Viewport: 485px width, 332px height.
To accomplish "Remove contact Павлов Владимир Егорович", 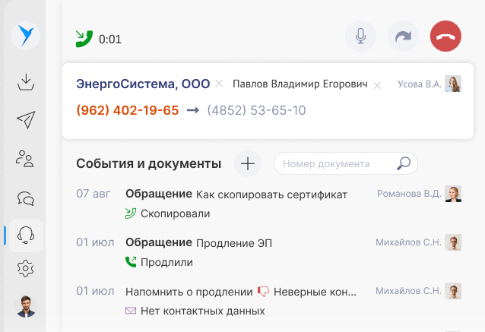I will (x=377, y=85).
